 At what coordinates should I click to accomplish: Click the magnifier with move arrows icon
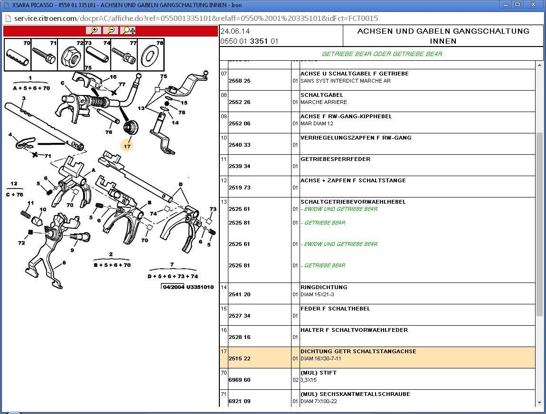(x=129, y=31)
